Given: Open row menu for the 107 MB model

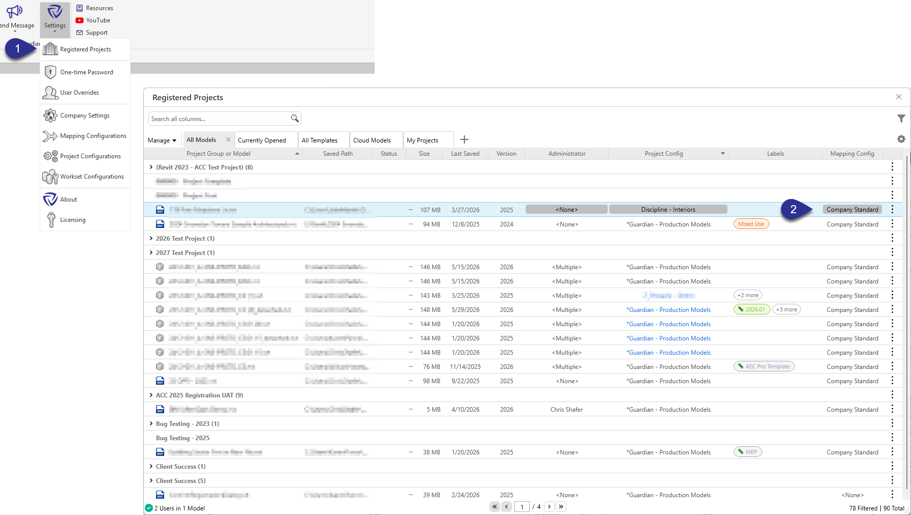Looking at the screenshot, I should pos(892,209).
